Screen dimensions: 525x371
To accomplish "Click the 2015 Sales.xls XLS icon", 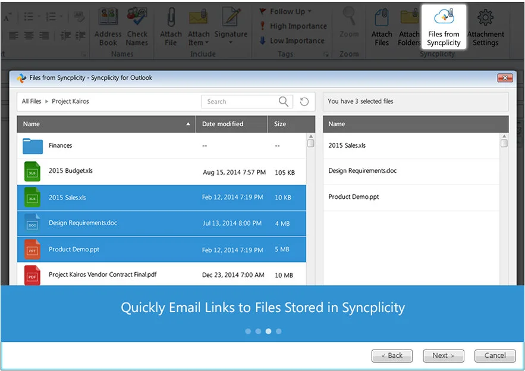I will pyautogui.click(x=32, y=197).
